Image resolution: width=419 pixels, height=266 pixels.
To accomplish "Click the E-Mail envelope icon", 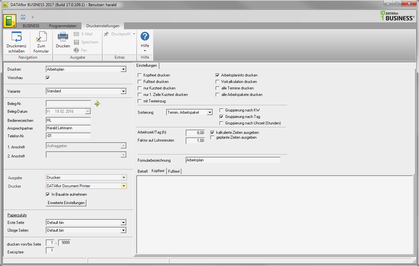I will coord(76,34).
